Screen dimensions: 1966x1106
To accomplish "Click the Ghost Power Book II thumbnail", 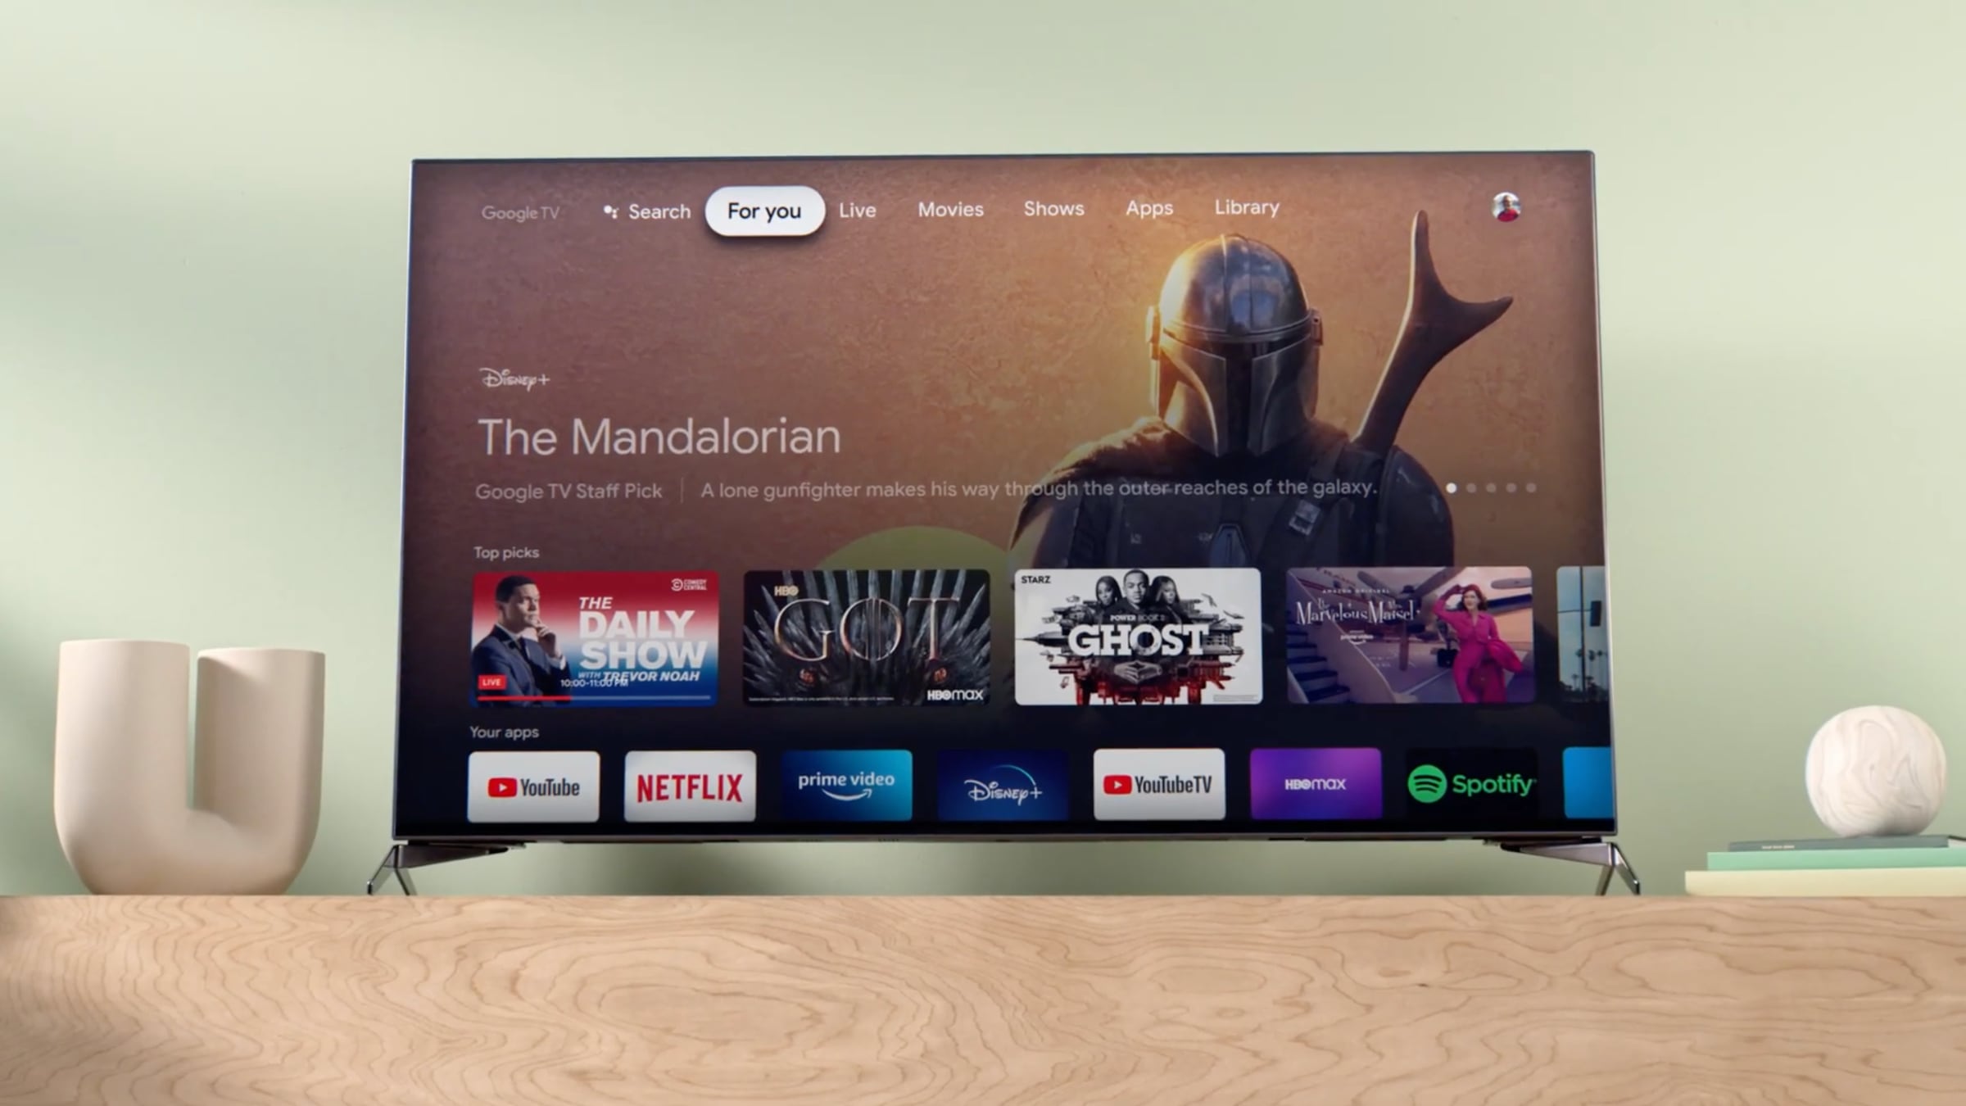I will click(x=1137, y=636).
